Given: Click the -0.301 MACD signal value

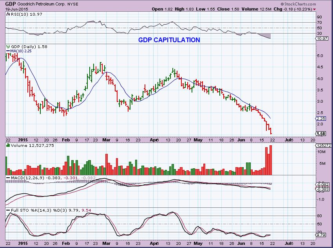Looking at the screenshot, I should (x=70, y=178).
